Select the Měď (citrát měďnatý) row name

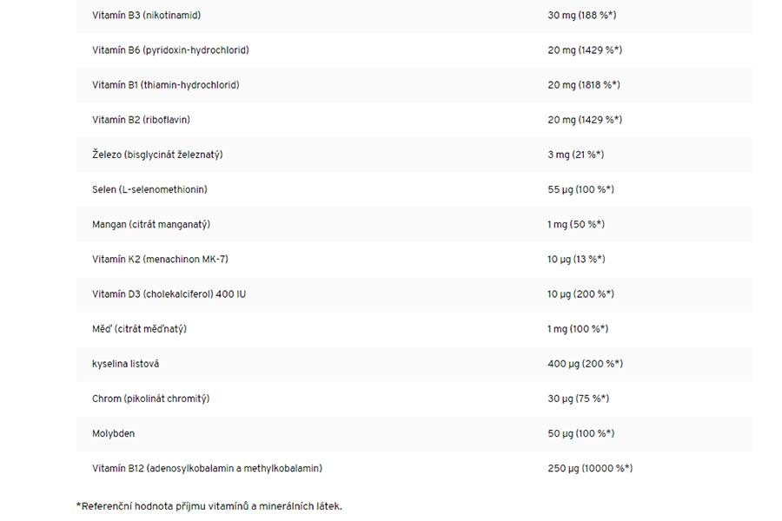tap(139, 329)
